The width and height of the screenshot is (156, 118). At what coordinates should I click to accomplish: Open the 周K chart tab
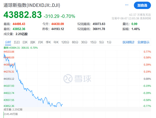(x=33, y=42)
